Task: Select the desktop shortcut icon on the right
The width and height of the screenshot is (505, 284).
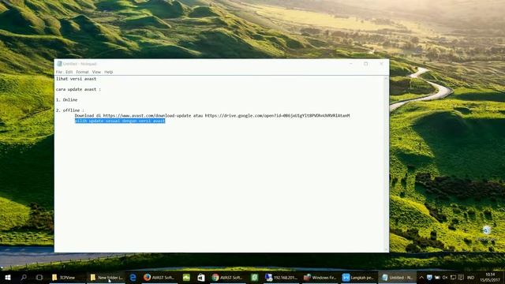Action: pyautogui.click(x=486, y=233)
